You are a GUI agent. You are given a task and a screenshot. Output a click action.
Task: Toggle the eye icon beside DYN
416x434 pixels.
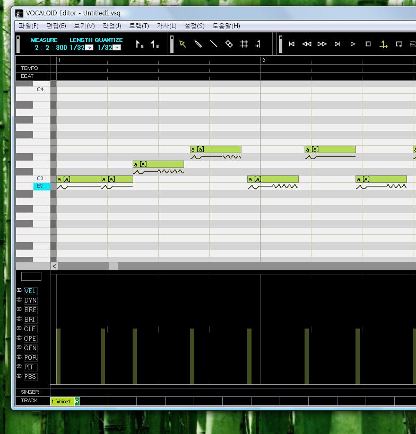(x=19, y=300)
